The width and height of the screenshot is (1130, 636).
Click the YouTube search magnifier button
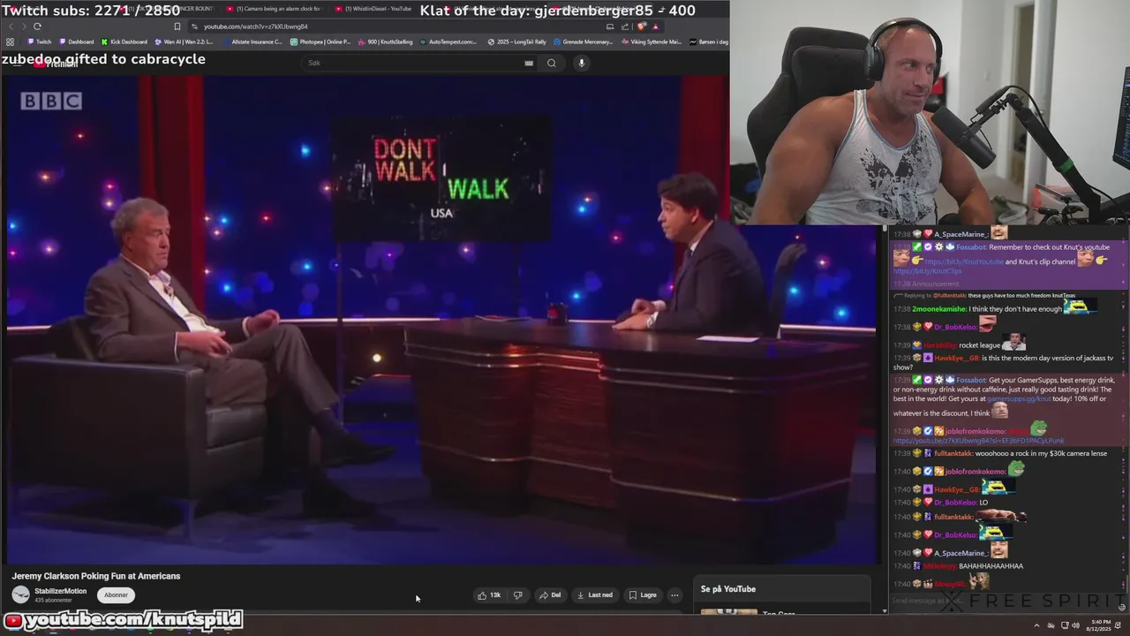552,63
